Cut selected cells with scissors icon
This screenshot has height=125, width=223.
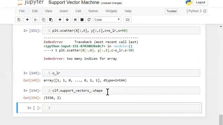coord(36,20)
